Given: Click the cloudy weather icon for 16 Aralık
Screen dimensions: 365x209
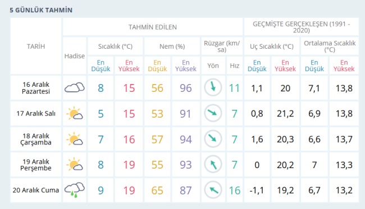Looking at the screenshot, I should tap(75, 87).
